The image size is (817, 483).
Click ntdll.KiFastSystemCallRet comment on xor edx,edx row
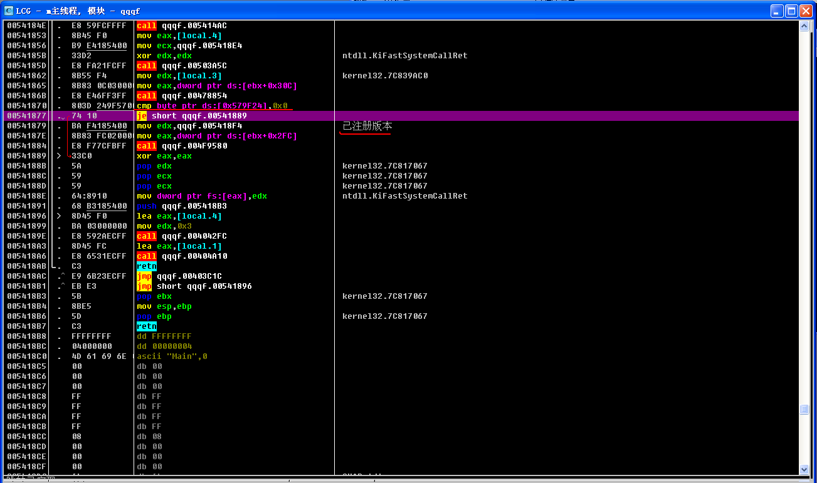point(405,56)
